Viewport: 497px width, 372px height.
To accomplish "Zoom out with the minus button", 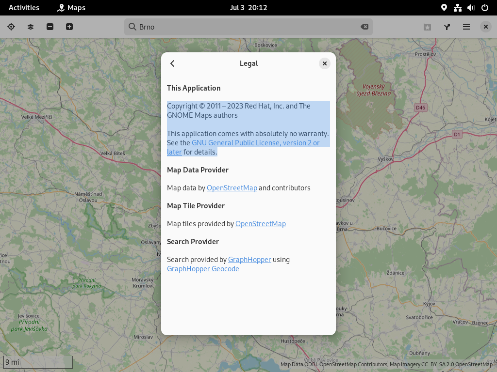I will [x=50, y=27].
